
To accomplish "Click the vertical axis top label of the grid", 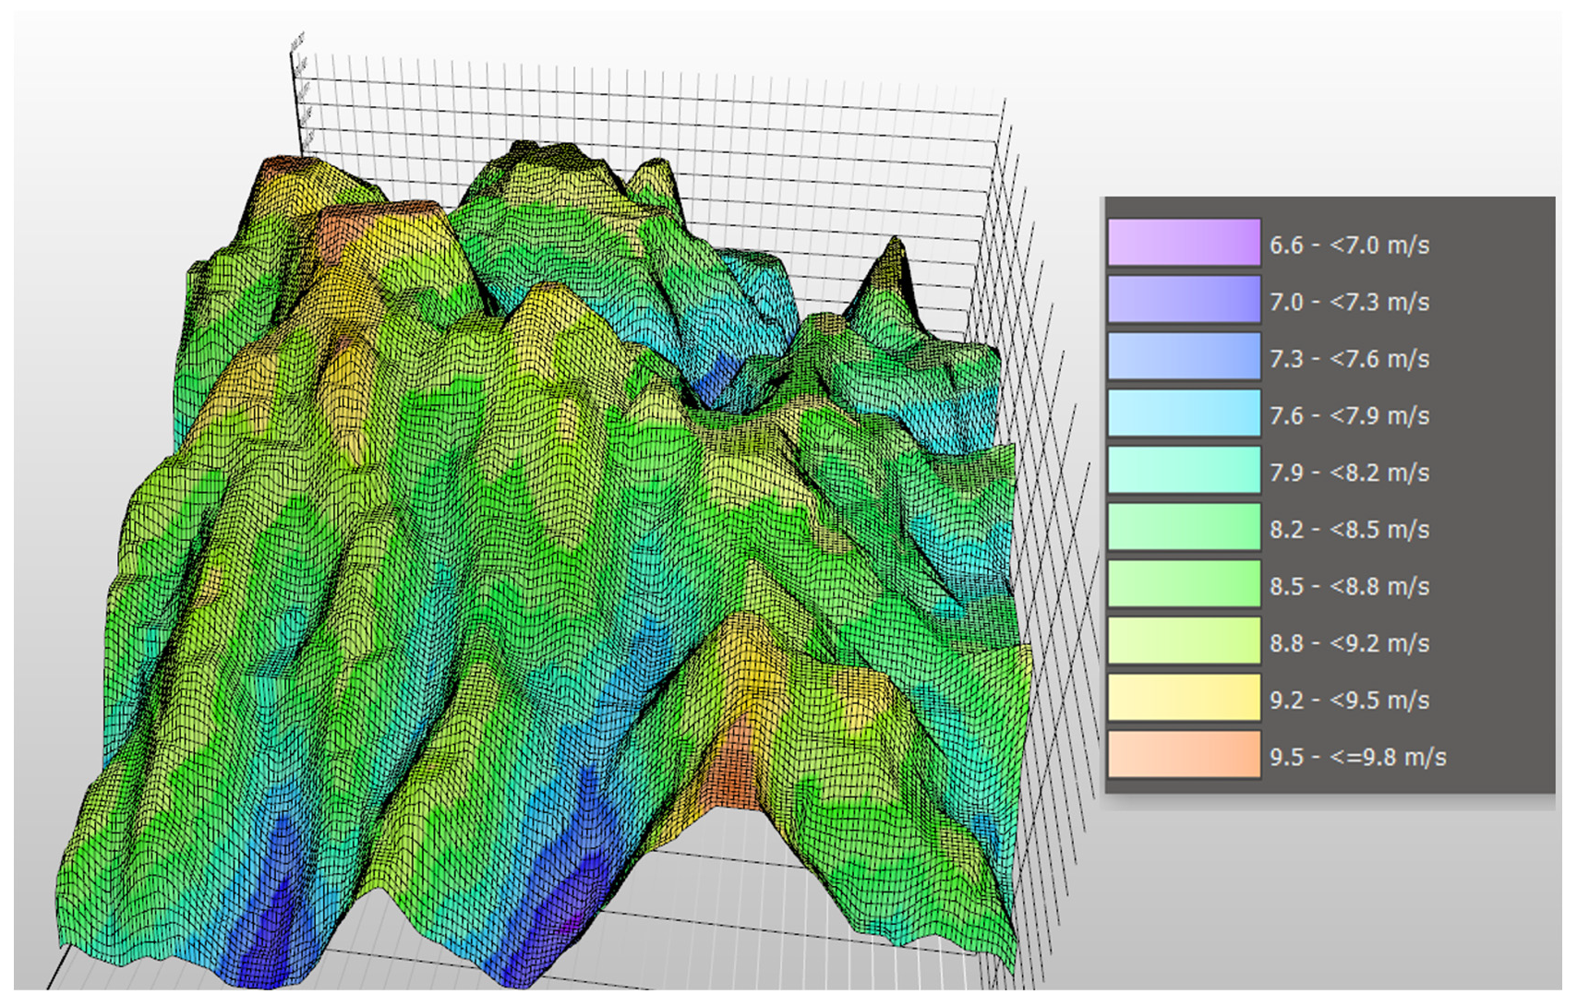I will 297,42.
